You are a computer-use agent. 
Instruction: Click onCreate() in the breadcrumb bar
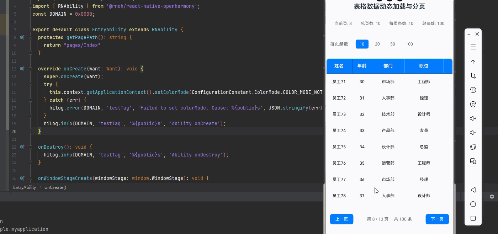click(55, 187)
